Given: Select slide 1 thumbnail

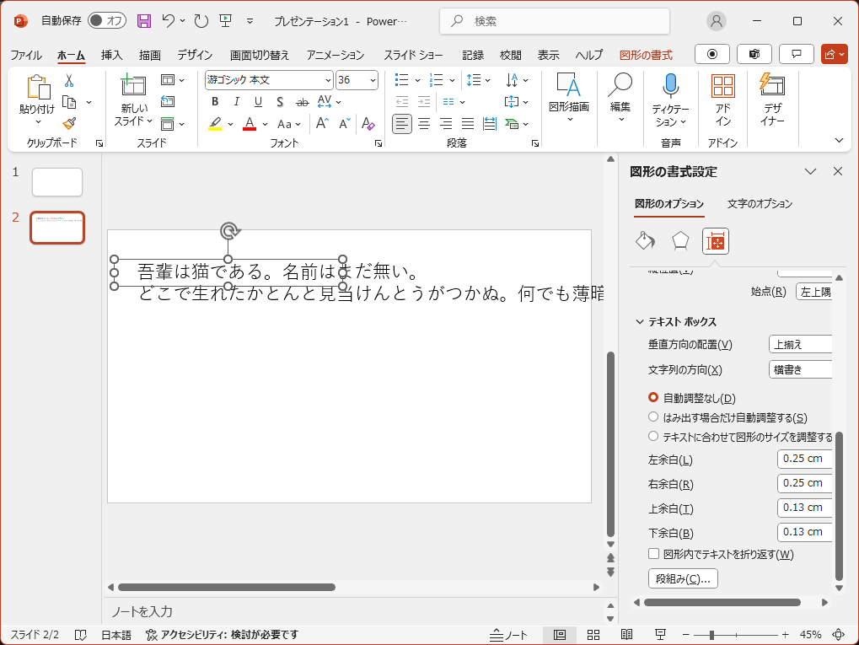Looking at the screenshot, I should (x=57, y=182).
